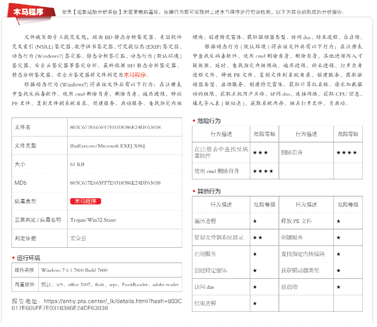Screen dimensions: 377x327
Task: Click the red 木马程序 badge in 病毒类型 row
Action: (86, 201)
